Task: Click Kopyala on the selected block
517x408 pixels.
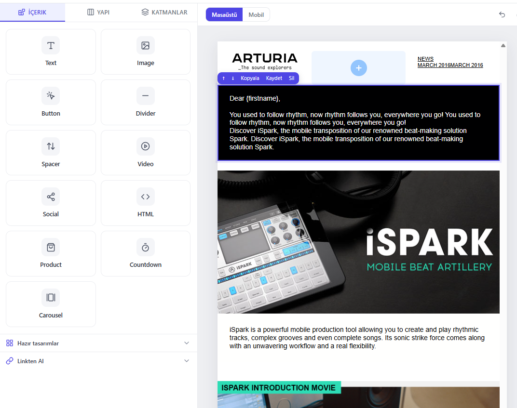Action: pos(250,78)
